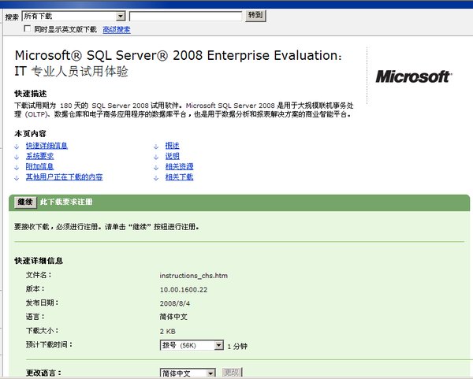Select download size 2 KB value
473x379 pixels.
click(168, 332)
